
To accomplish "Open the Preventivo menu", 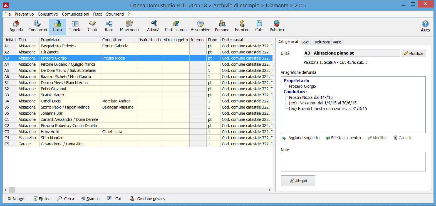I will 24,14.
